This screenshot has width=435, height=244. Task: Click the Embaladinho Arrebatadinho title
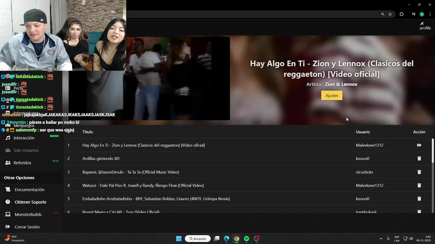[x=156, y=199]
